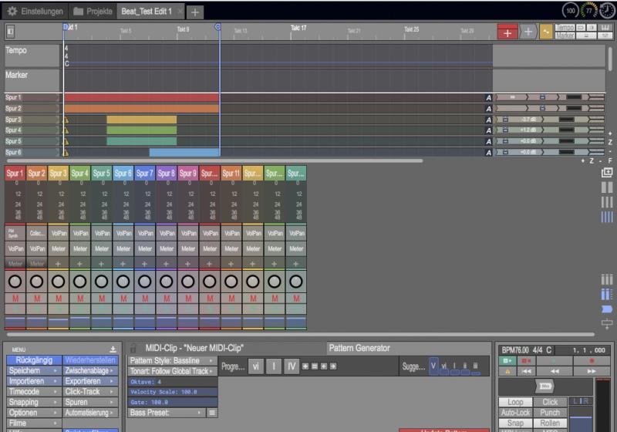Add a new tab with plus icon
The width and height of the screenshot is (617, 432).
pos(195,12)
